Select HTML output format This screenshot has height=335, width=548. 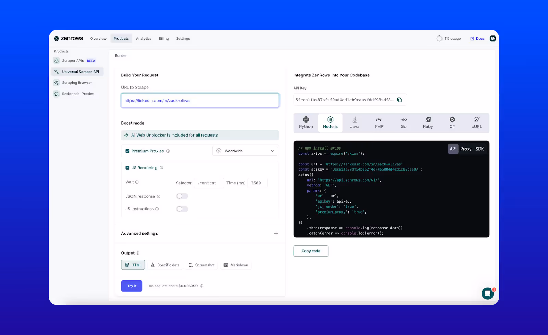[x=133, y=265]
